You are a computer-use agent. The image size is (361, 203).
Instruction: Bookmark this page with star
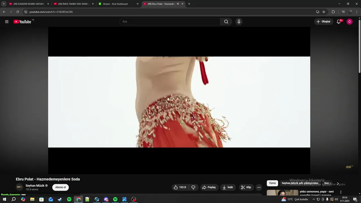coord(324,12)
